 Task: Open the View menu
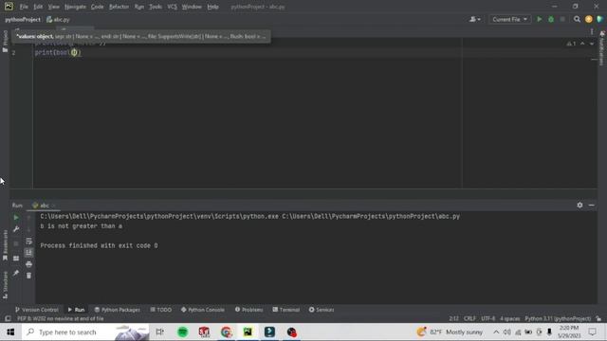pyautogui.click(x=53, y=7)
